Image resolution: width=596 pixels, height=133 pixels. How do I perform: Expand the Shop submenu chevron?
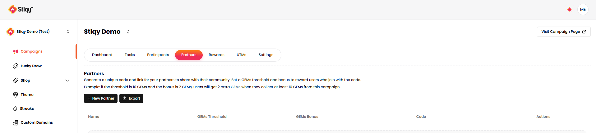(67, 80)
